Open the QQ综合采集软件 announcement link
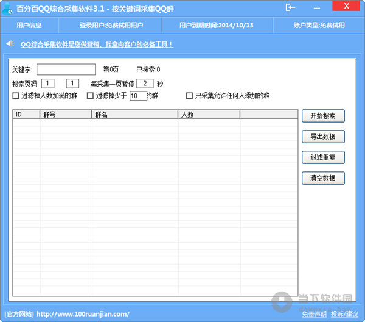 (x=97, y=45)
